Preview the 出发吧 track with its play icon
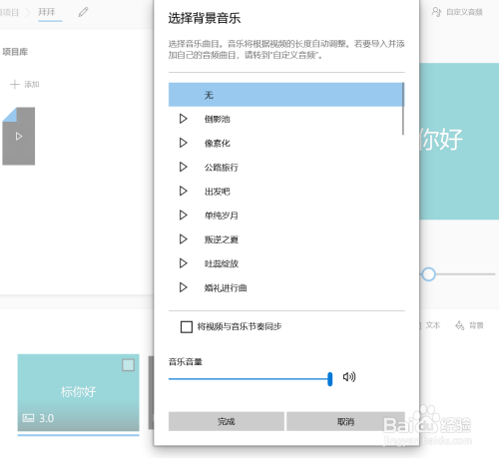Image resolution: width=499 pixels, height=458 pixels. pyautogui.click(x=183, y=192)
